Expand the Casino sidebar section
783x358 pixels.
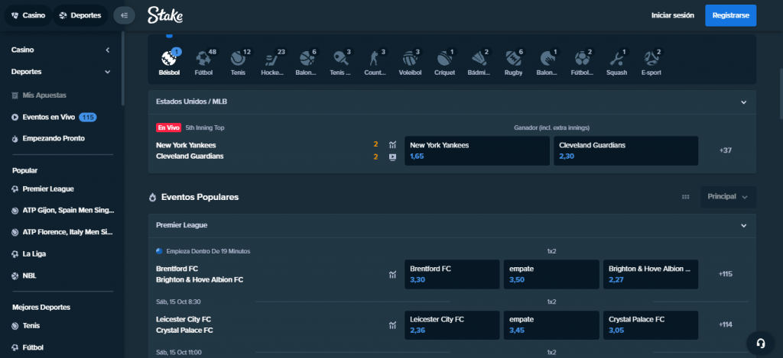click(107, 50)
